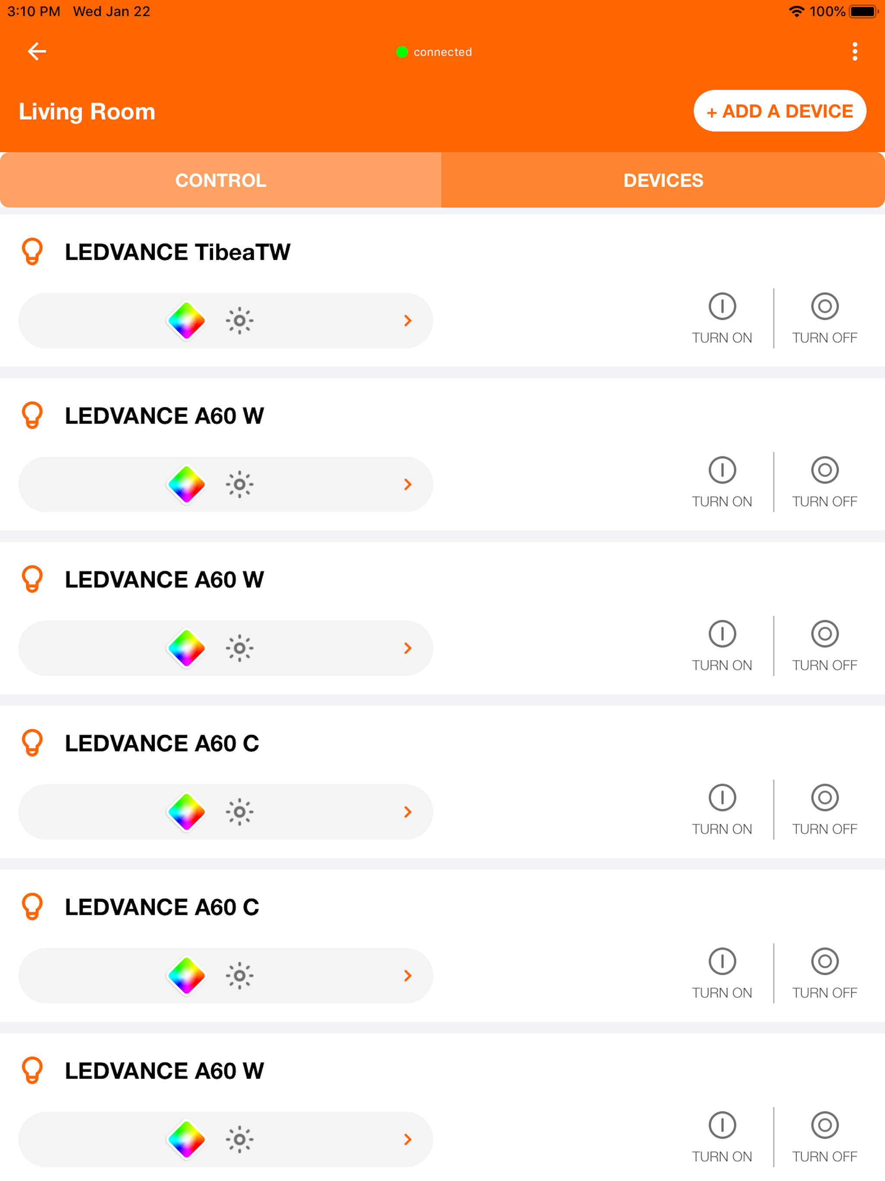Expand the last LEDVANCE A60 W control panel

tap(408, 1140)
